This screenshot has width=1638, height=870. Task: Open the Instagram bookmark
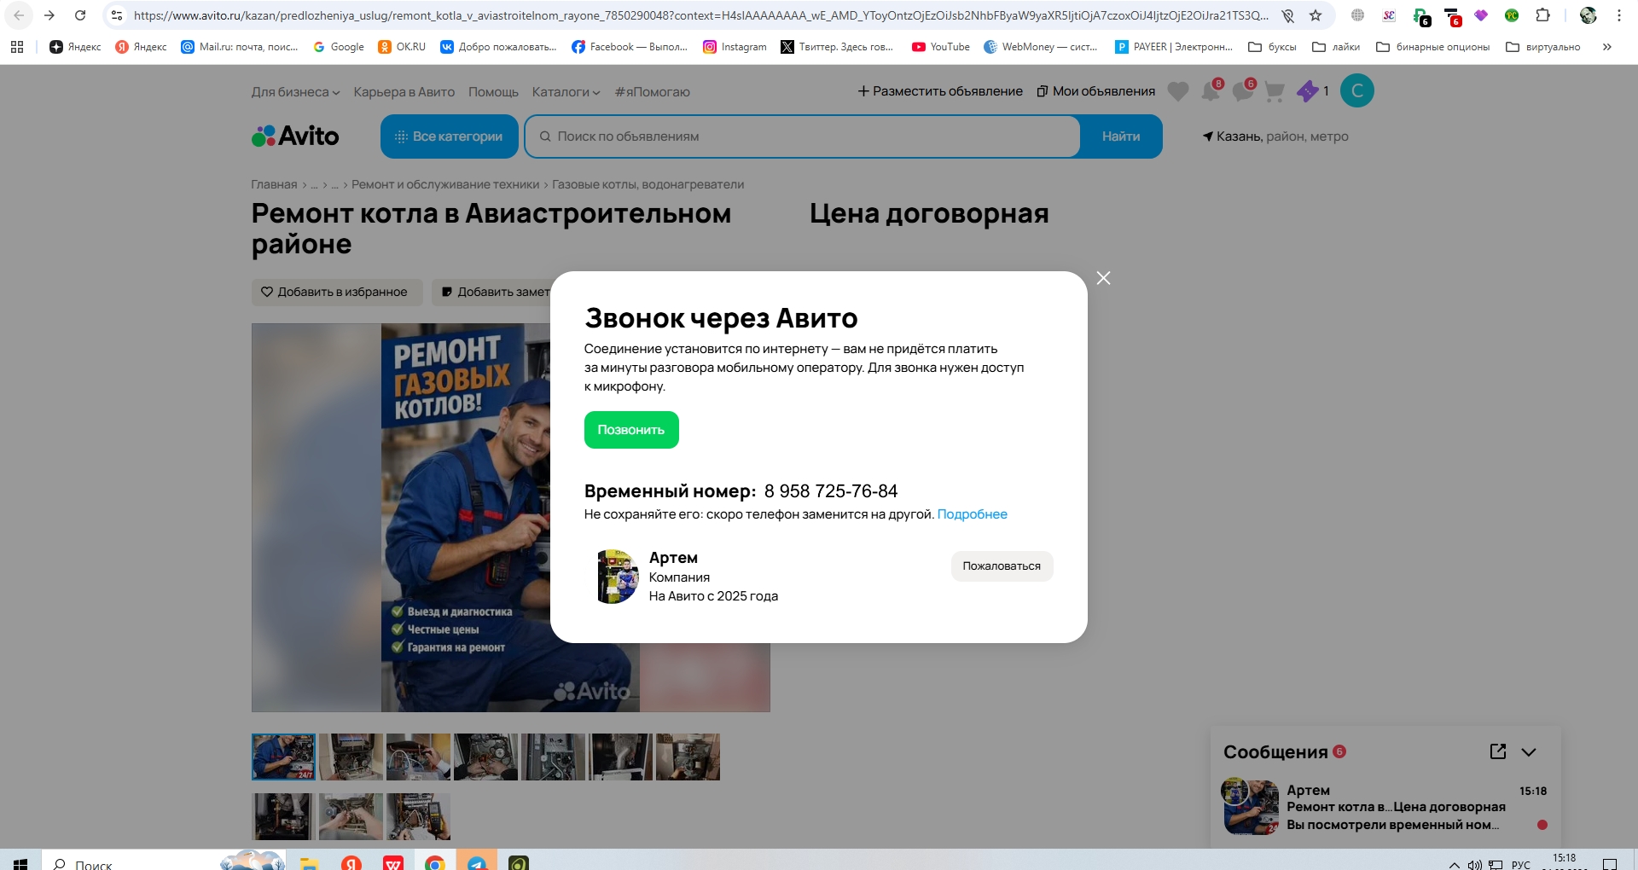tap(735, 47)
